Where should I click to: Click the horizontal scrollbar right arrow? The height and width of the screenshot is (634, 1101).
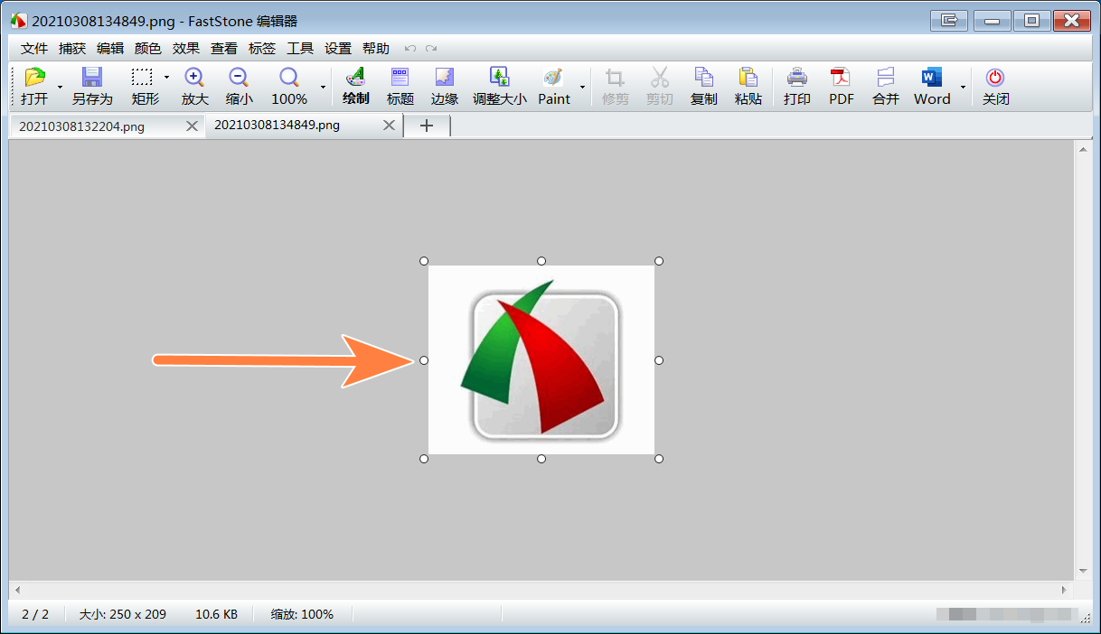(x=1064, y=590)
